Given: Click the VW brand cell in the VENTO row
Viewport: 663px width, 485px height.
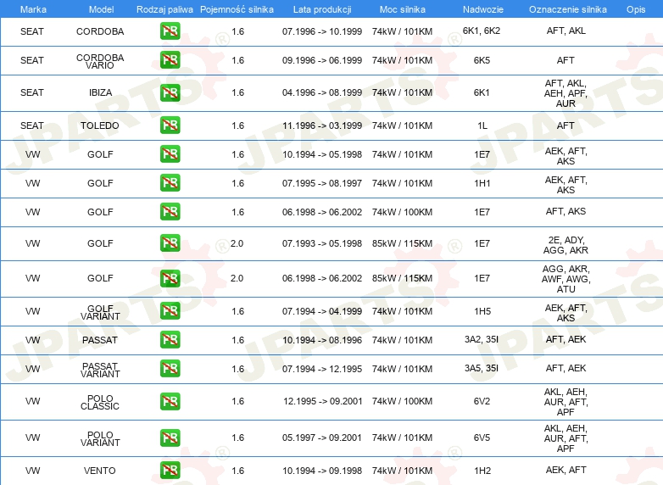Looking at the screenshot, I should coord(32,471).
